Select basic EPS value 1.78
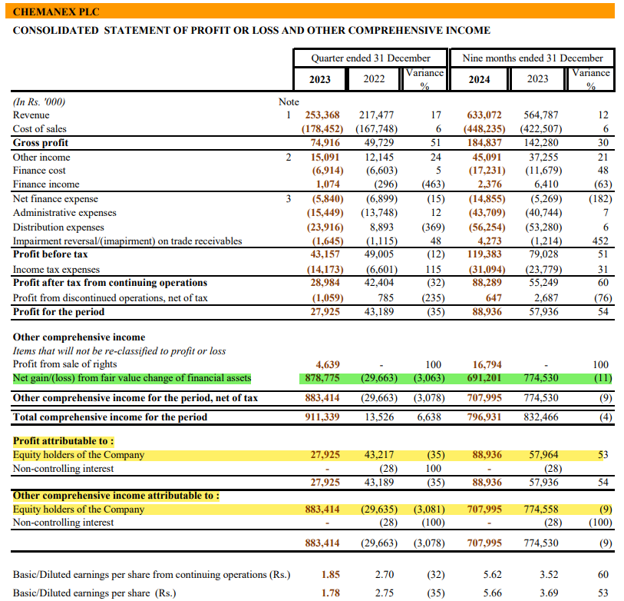Viewport: 624px width, 601px height. click(330, 593)
